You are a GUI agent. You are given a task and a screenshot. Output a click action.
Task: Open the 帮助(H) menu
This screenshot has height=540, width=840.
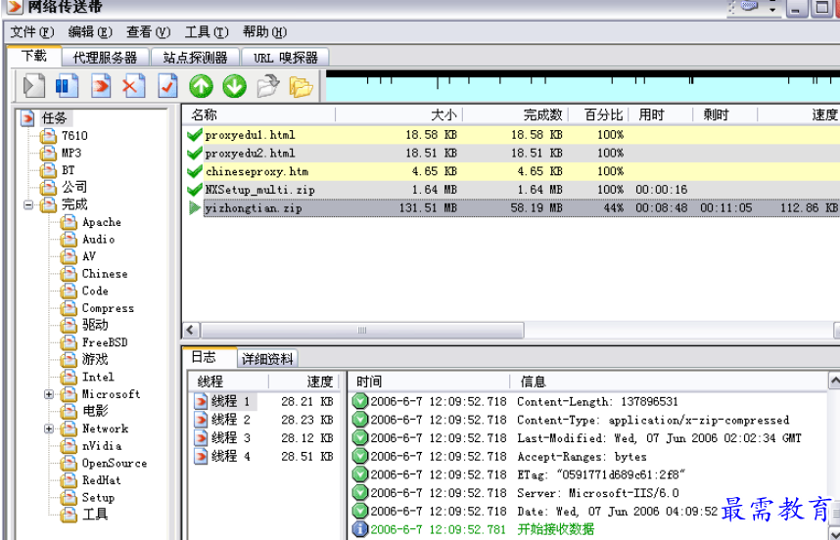(264, 32)
